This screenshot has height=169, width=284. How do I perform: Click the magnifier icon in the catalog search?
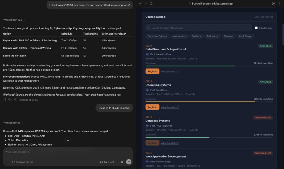coord(149,28)
